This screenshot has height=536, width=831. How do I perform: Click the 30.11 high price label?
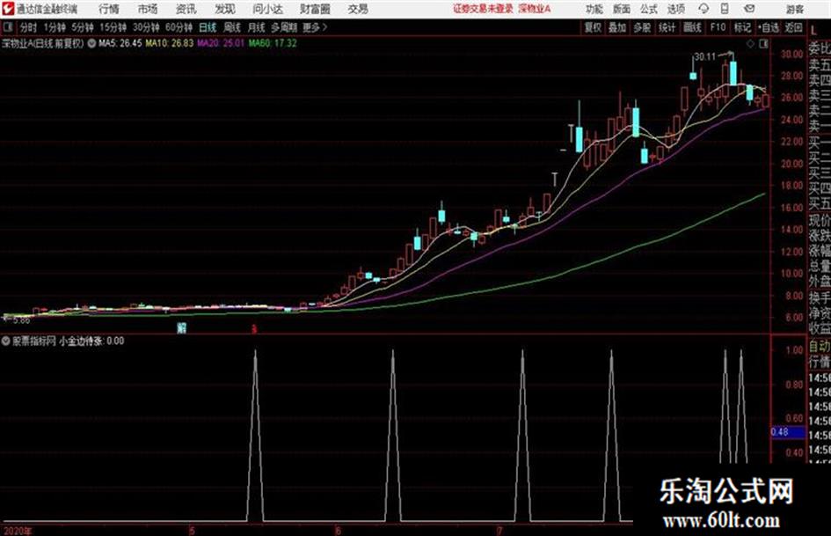pos(705,56)
